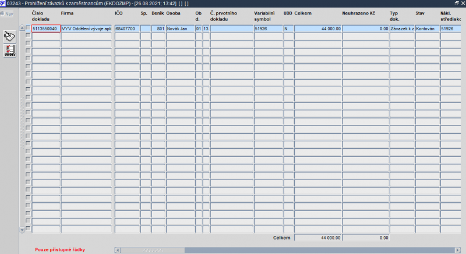
Task: Click the Deník value 801
Action: (158, 28)
